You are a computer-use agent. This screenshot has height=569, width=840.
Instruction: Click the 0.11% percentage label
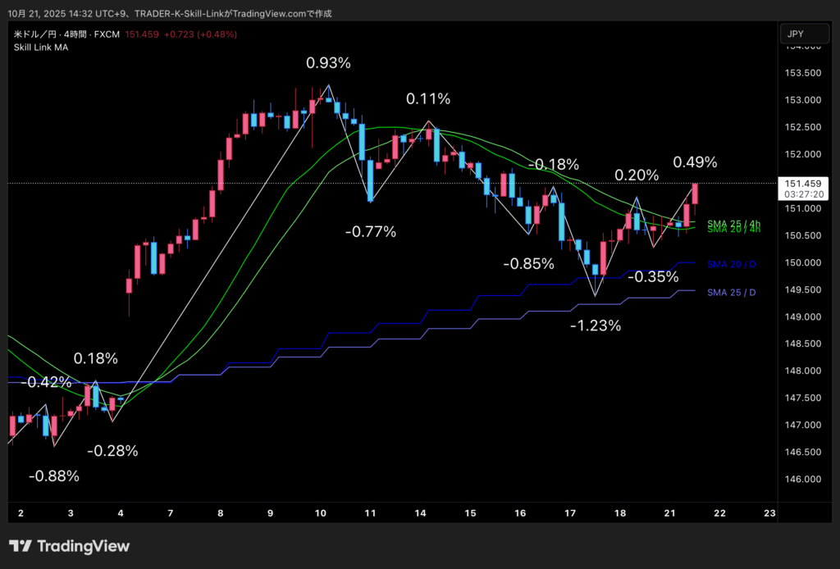point(428,99)
